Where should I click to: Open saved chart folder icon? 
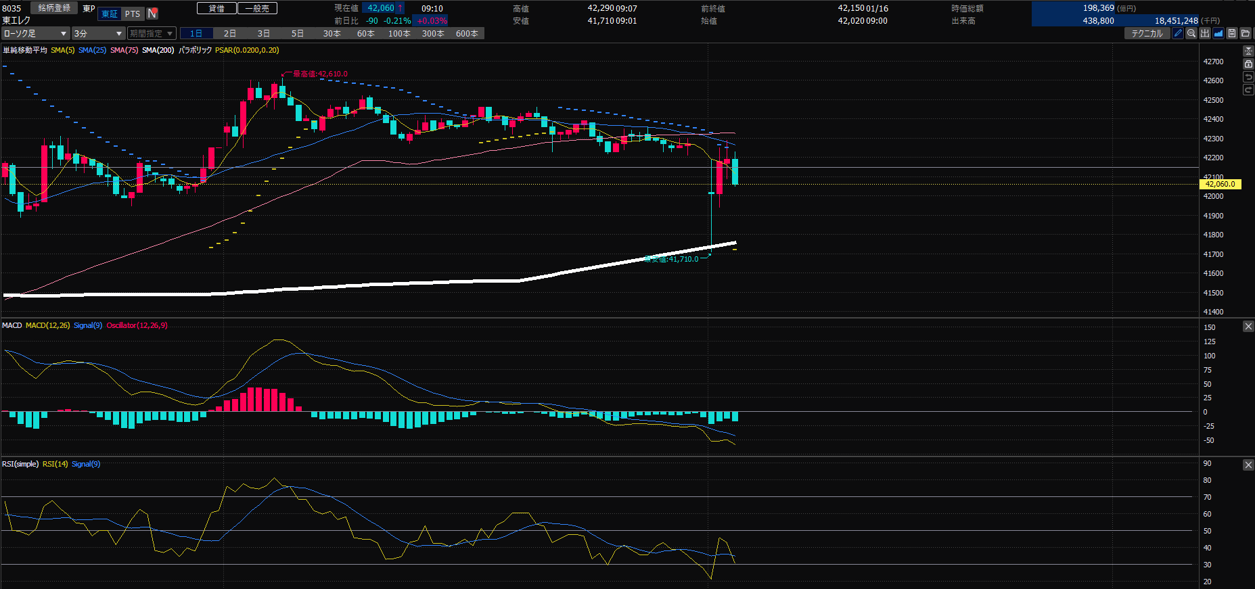(x=1246, y=33)
